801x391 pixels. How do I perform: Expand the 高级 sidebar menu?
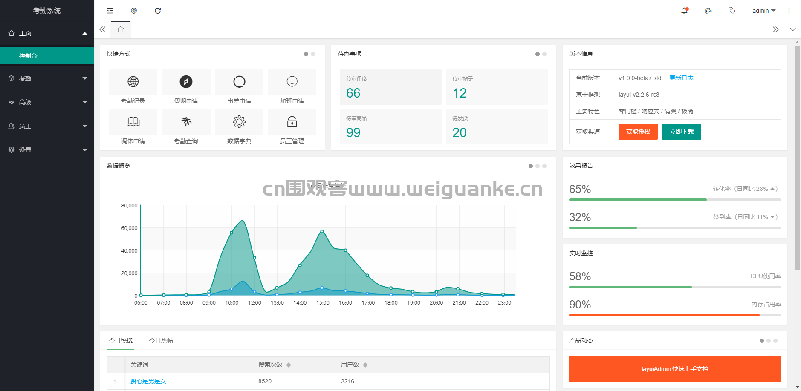[47, 102]
